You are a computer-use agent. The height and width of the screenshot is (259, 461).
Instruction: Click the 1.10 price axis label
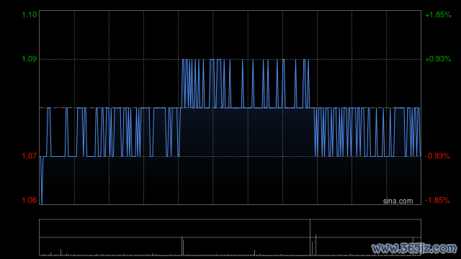[x=30, y=14]
